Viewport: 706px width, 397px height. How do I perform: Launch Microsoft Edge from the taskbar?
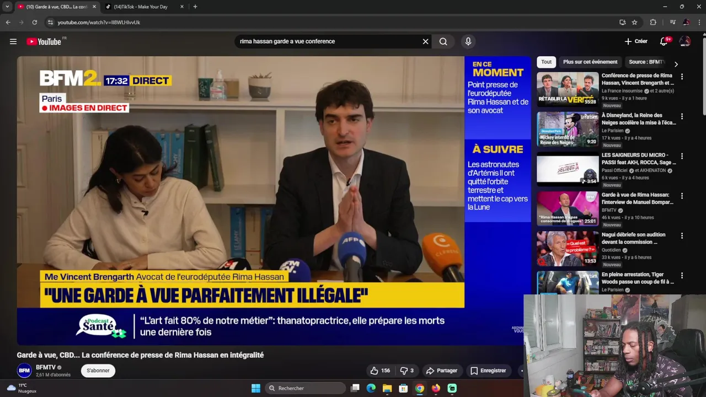pos(371,388)
